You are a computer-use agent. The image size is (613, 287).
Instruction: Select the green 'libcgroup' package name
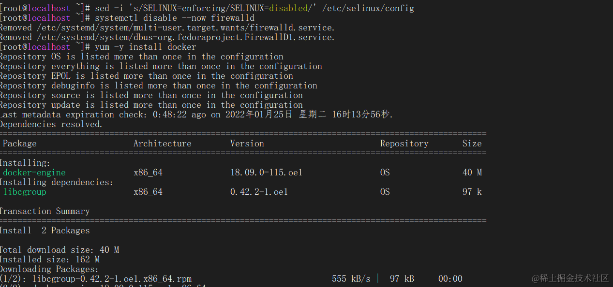[x=25, y=192]
